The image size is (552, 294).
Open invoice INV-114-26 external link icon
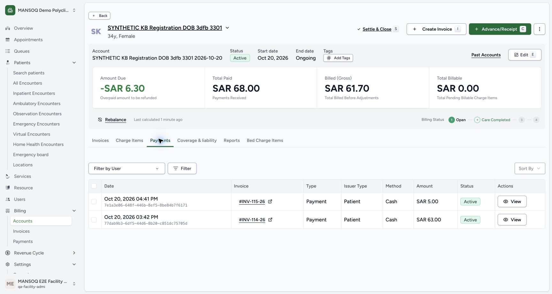pyautogui.click(x=270, y=220)
